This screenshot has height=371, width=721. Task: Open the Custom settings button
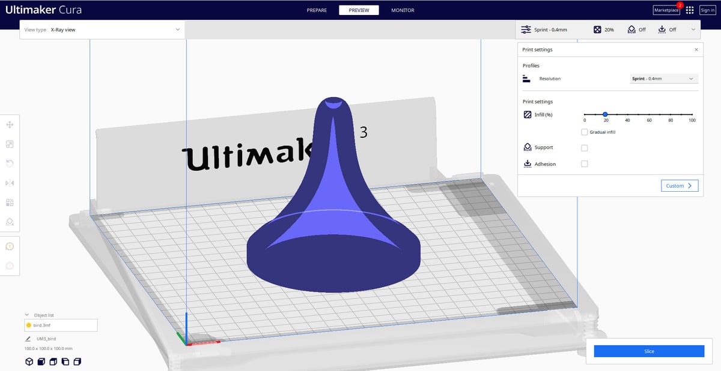[680, 186]
